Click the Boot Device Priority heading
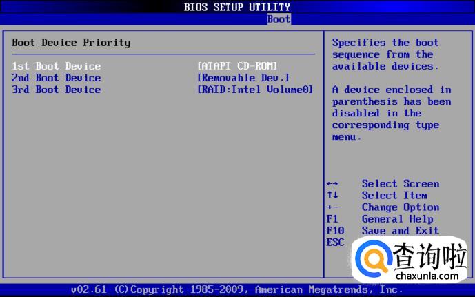 coord(71,43)
